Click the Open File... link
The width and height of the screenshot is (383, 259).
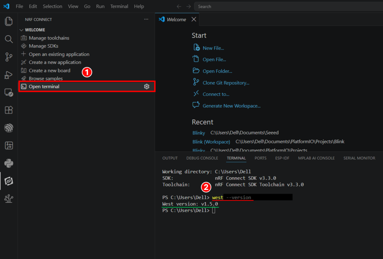tap(214, 59)
